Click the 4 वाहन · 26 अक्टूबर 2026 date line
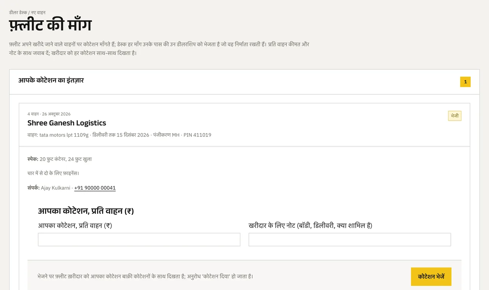The image size is (489, 290). [x=49, y=114]
